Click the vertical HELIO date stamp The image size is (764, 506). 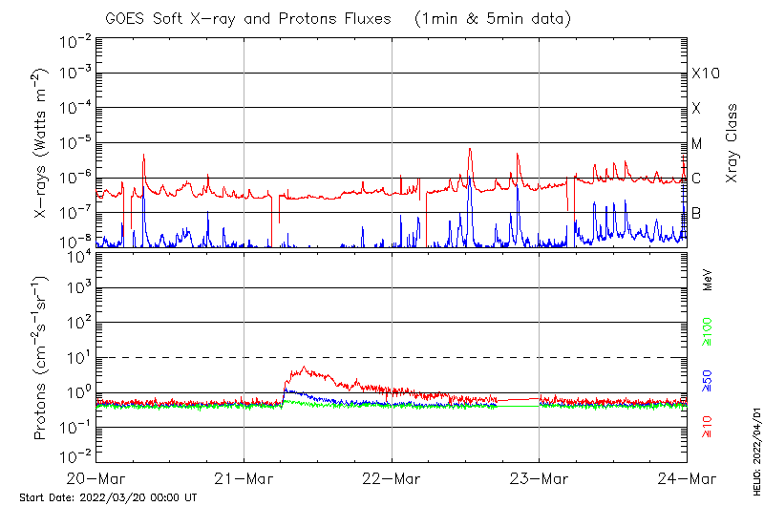click(x=756, y=445)
